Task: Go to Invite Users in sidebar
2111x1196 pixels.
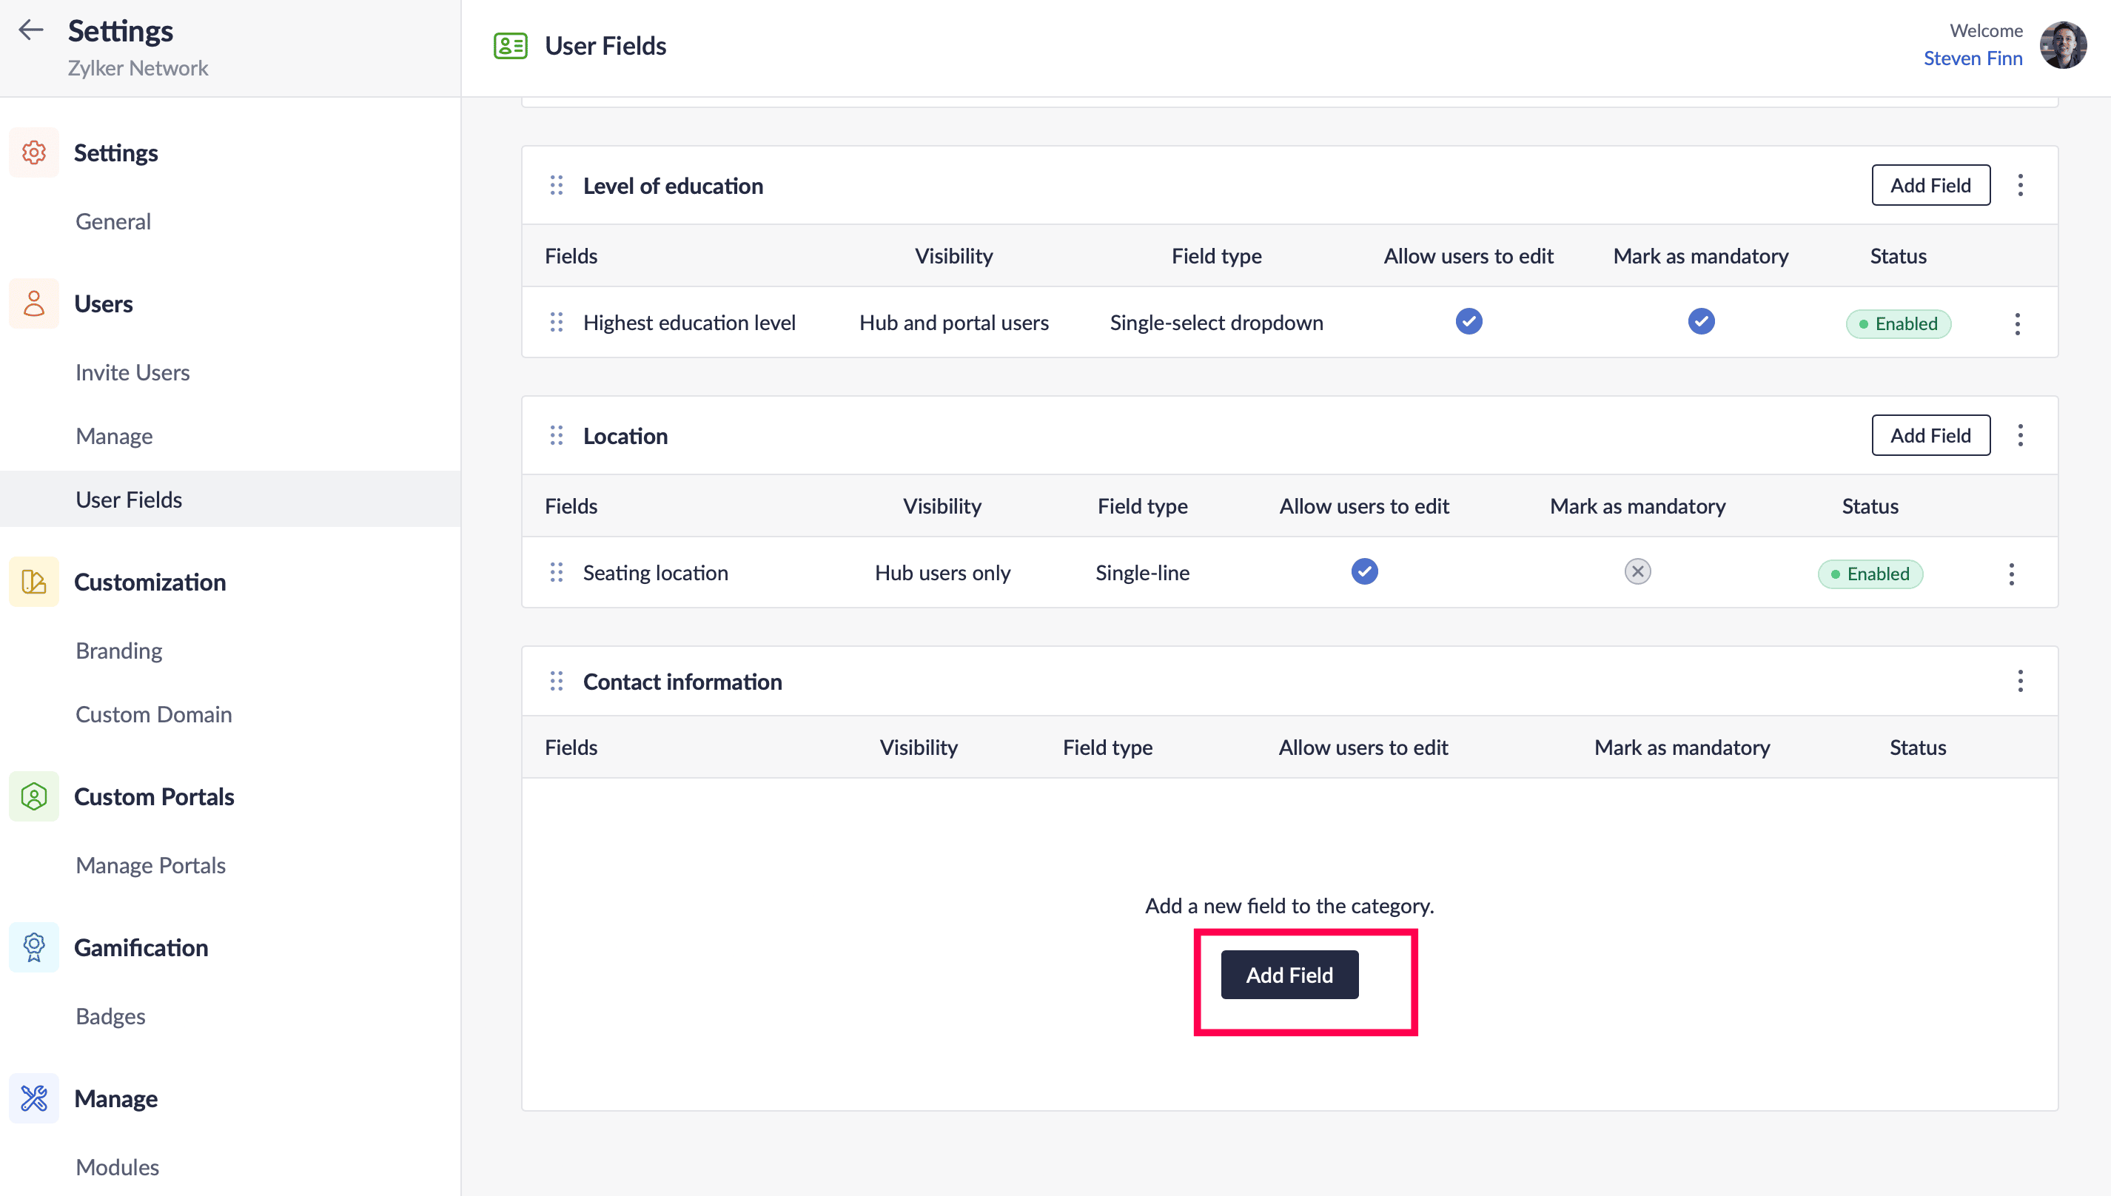Action: 132,372
